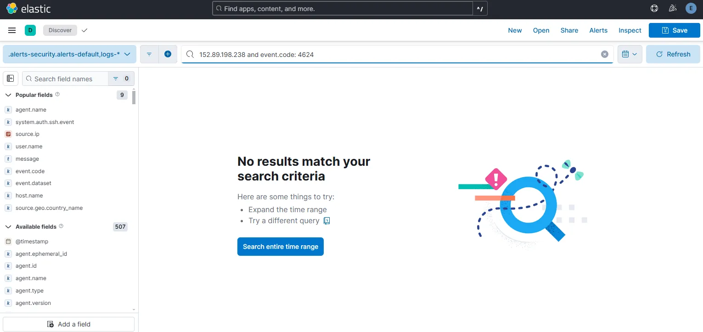Collapse the Popular fields section

tap(8, 95)
